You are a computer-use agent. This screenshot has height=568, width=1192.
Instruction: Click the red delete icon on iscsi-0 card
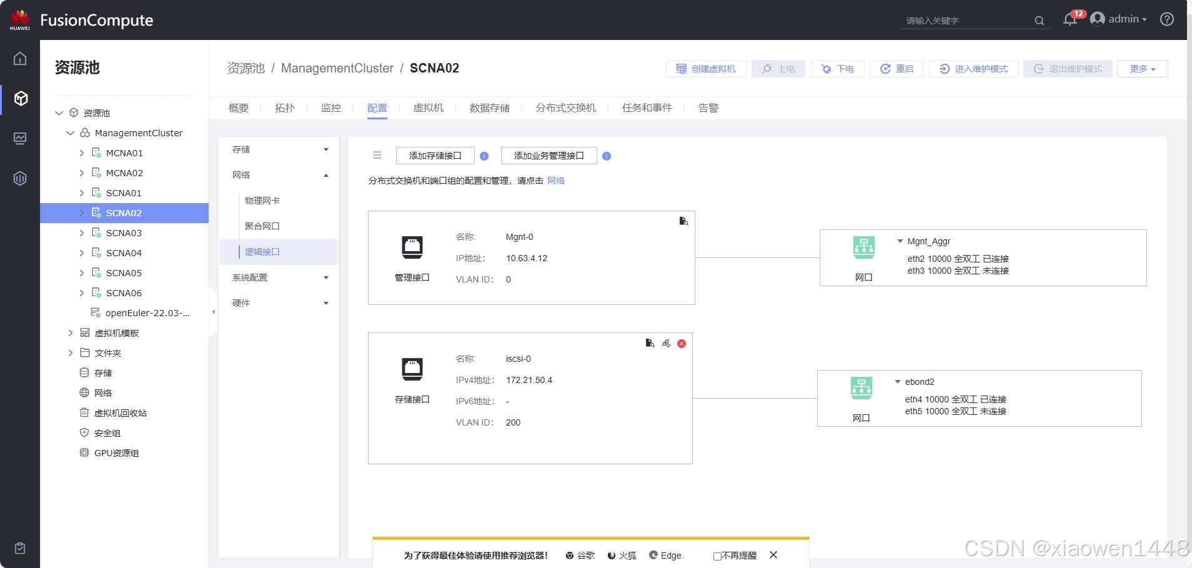pos(682,344)
